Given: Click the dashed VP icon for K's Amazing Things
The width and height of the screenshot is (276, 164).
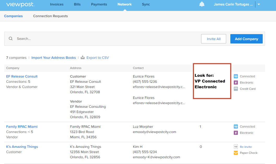Looking at the screenshot, I should (236, 147).
